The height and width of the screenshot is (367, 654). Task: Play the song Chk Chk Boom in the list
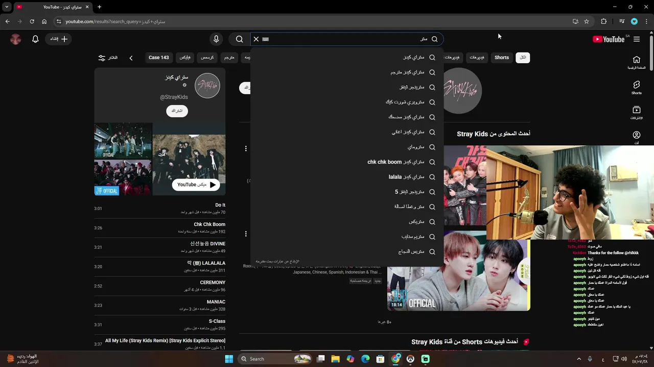[160, 228]
